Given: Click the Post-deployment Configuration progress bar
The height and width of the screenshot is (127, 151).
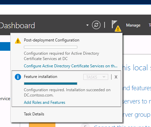Looking at the screenshot, I should pyautogui.click(x=50, y=47).
